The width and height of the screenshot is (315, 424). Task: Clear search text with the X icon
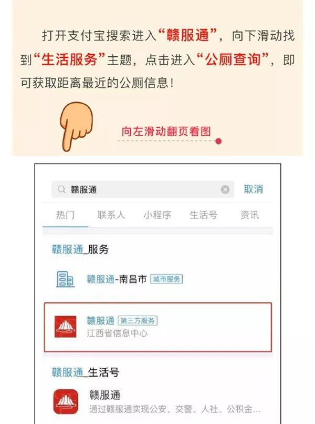[225, 189]
